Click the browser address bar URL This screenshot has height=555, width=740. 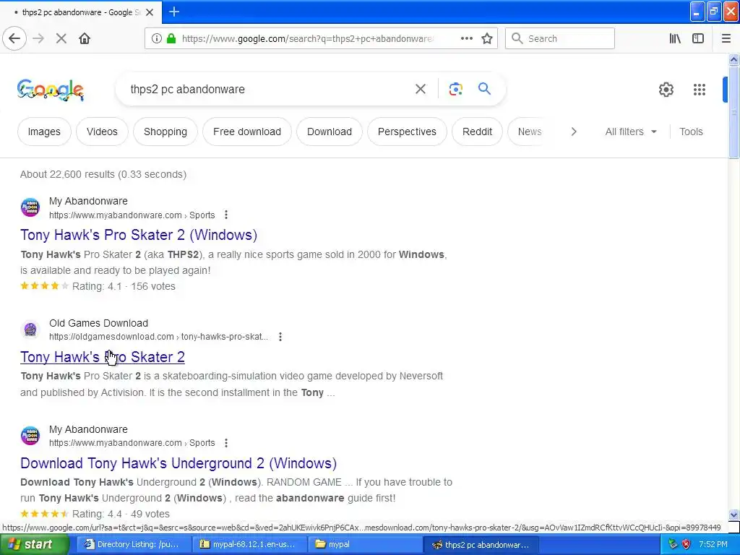point(306,39)
